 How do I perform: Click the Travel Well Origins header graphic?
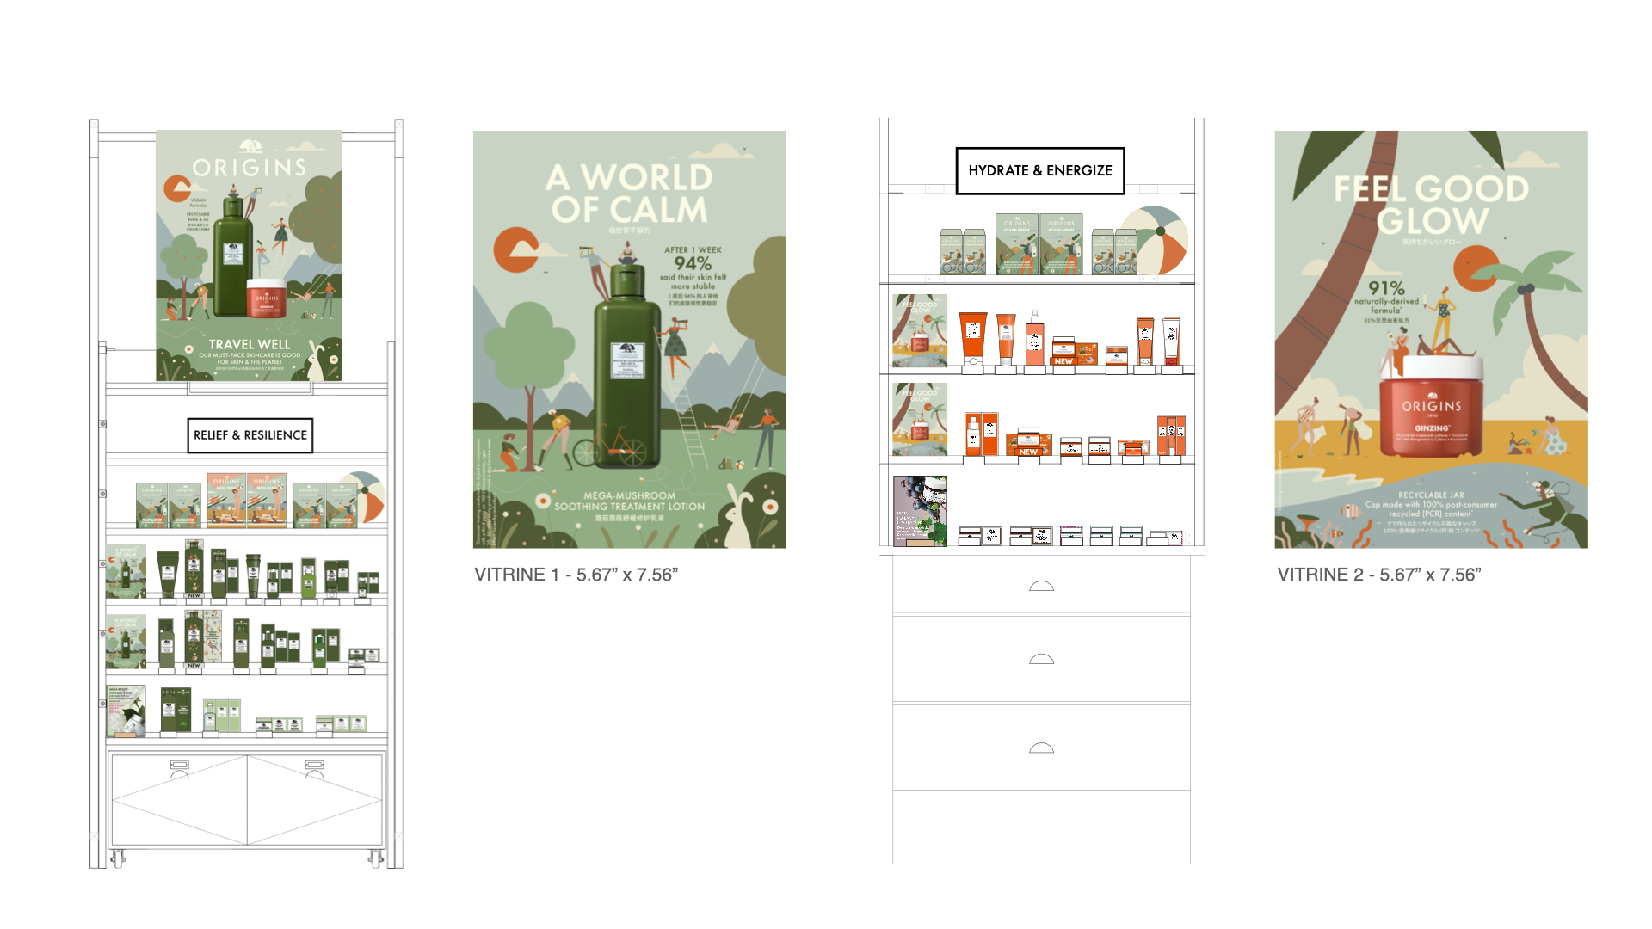click(249, 255)
